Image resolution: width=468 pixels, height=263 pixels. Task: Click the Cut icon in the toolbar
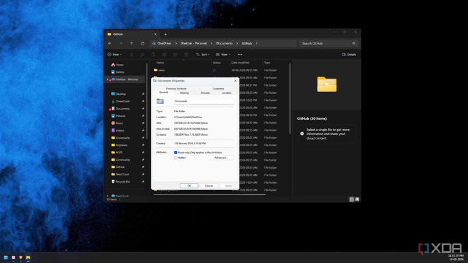click(x=132, y=55)
